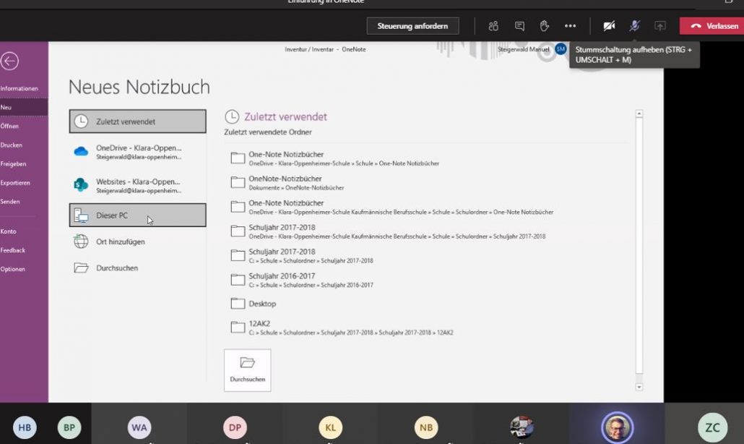
Task: Raise hand in the Teams meeting
Action: pyautogui.click(x=544, y=26)
